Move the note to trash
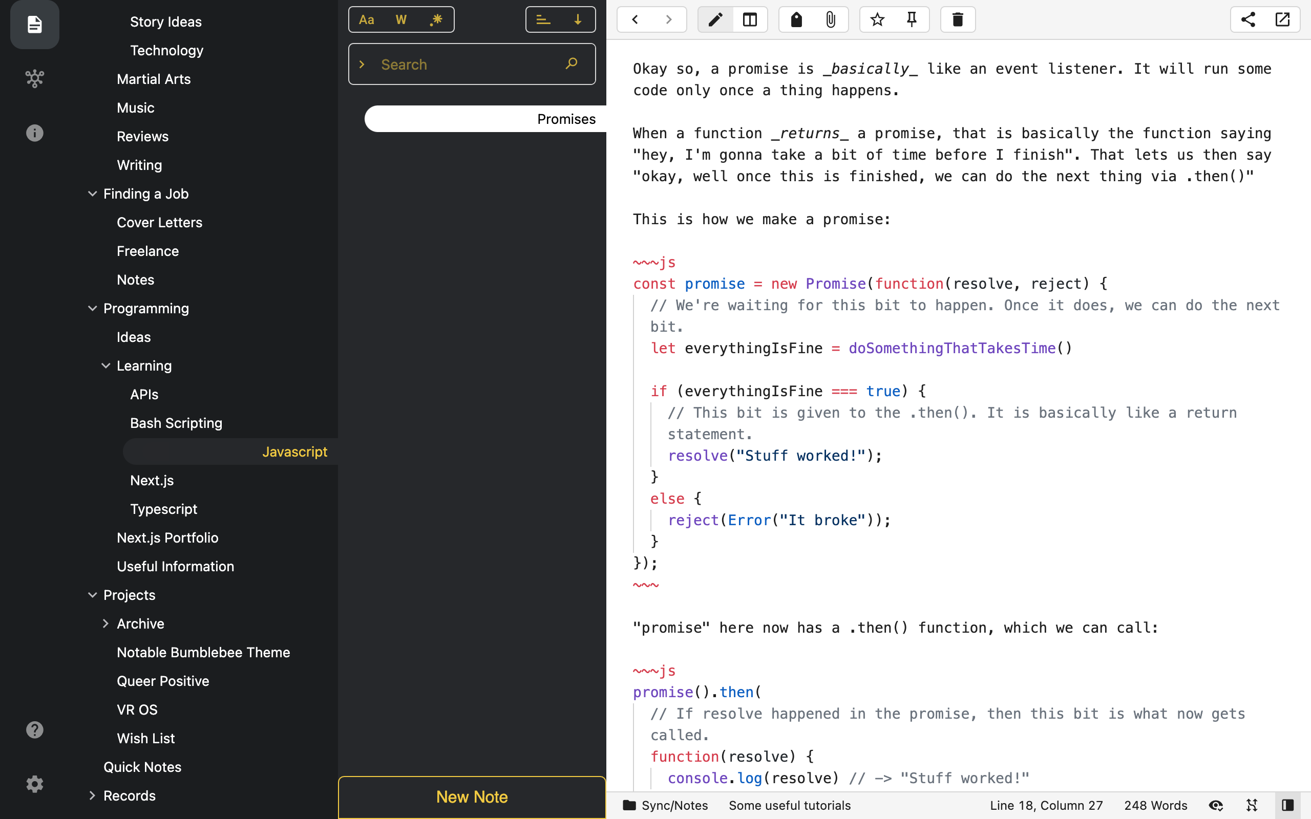 957,19
